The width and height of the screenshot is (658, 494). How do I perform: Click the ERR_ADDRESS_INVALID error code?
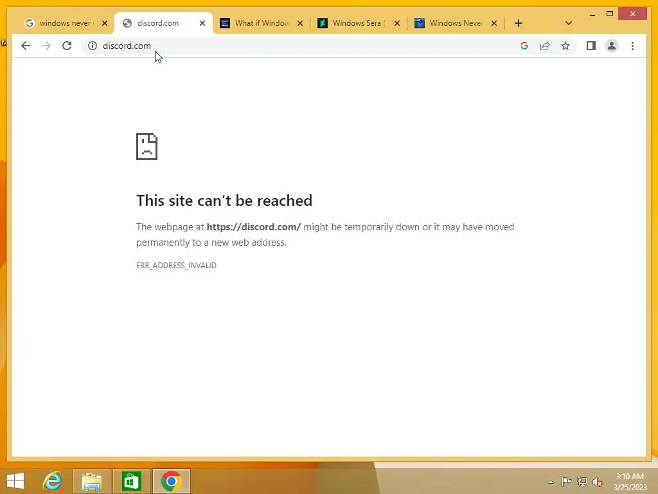coord(176,266)
